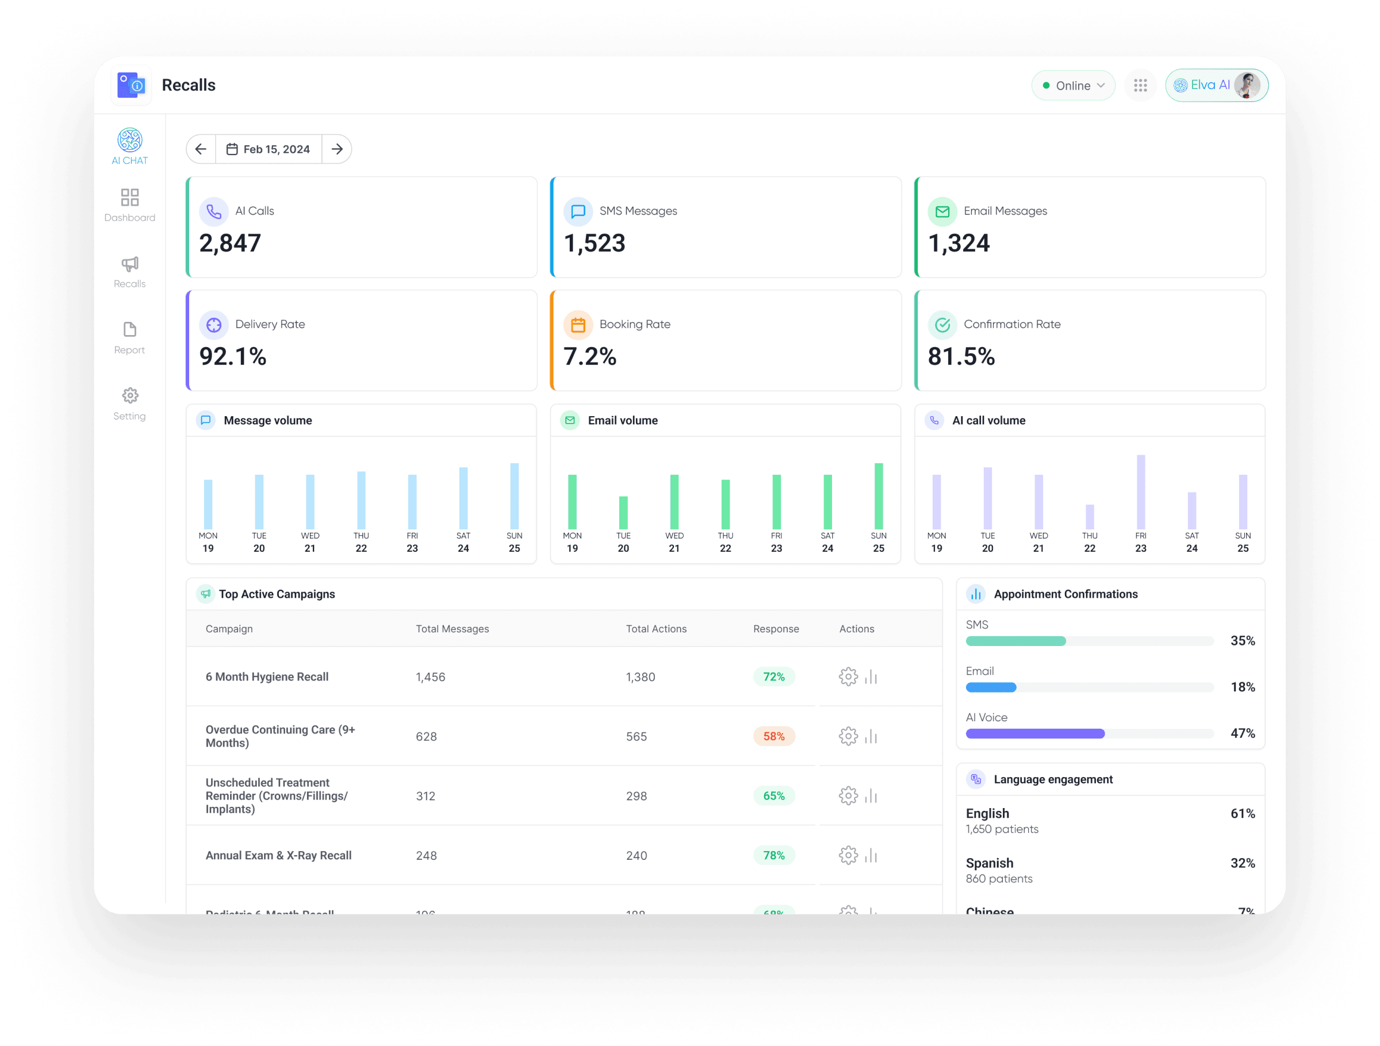Image resolution: width=1380 pixels, height=1046 pixels.
Task: Click the 6 Month Hygiene Recall campaign name
Action: [267, 677]
